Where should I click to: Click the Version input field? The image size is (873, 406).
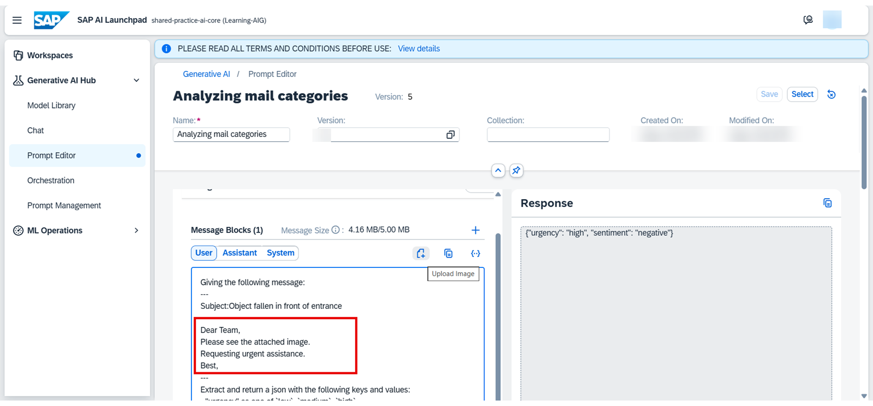388,134
